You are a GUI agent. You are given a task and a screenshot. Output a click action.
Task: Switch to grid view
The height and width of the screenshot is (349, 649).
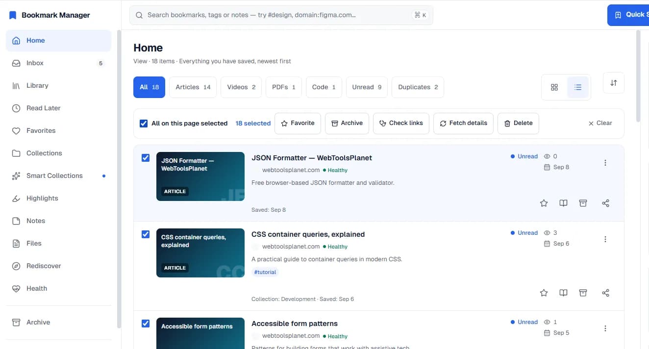click(554, 87)
